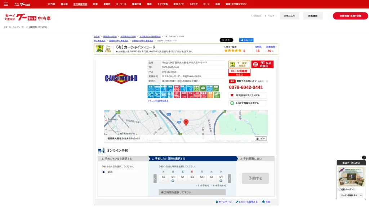
Task: Open the hamburger menu icon
Action: tap(6, 4)
